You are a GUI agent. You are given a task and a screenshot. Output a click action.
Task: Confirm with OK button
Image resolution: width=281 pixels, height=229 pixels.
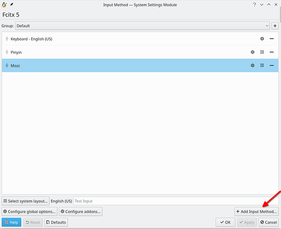[225, 223]
